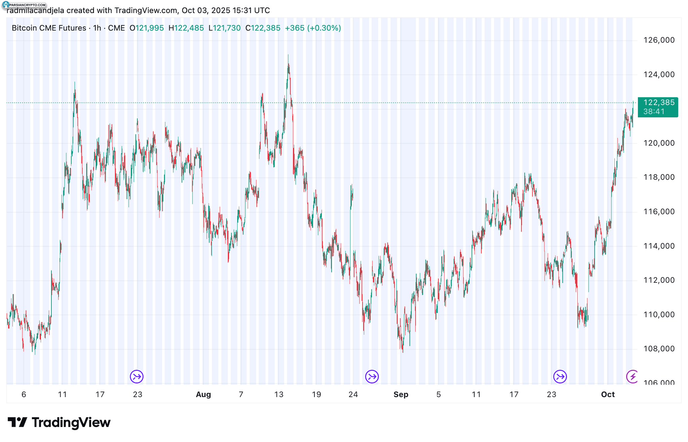Click the lightning bolt event icon near Oct
This screenshot has height=442, width=688.
(633, 376)
